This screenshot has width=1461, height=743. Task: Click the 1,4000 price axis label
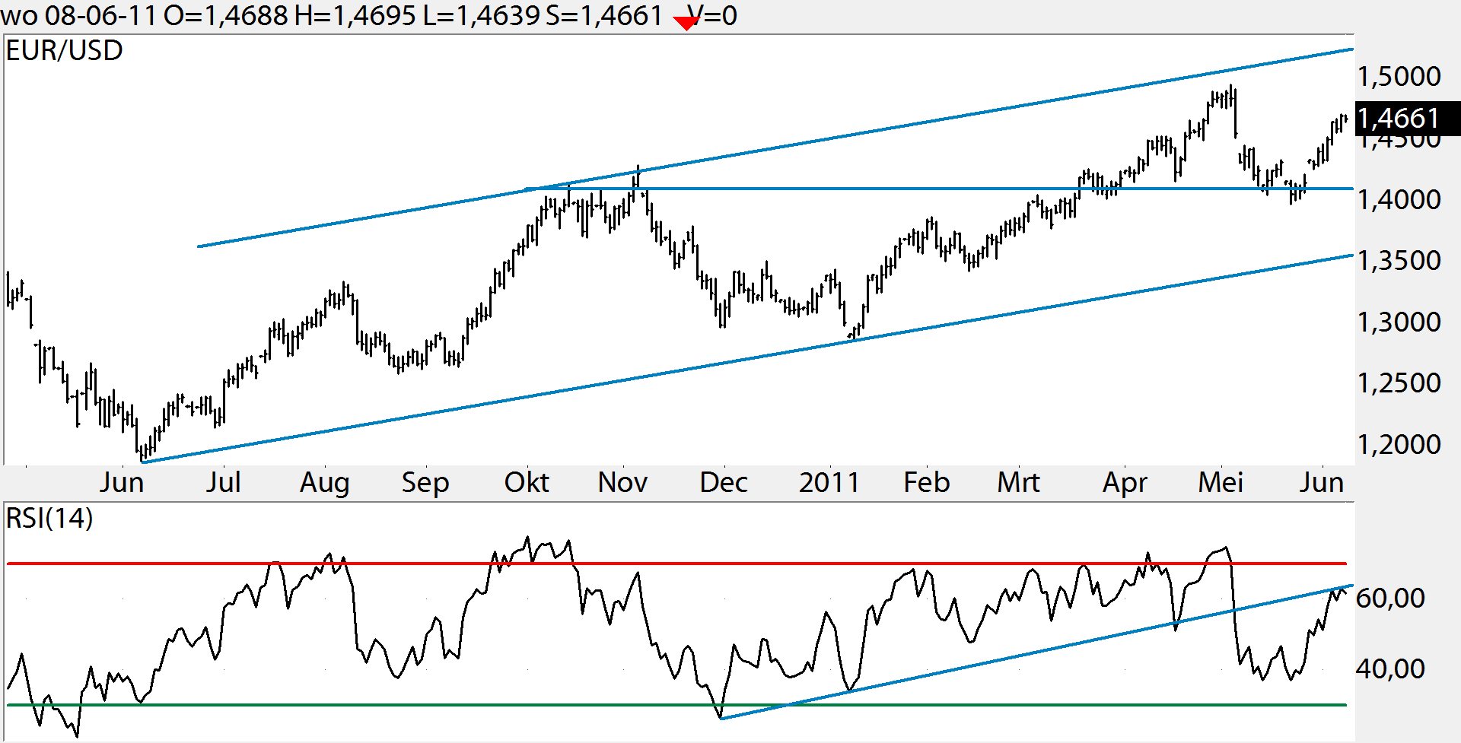[x=1399, y=200]
